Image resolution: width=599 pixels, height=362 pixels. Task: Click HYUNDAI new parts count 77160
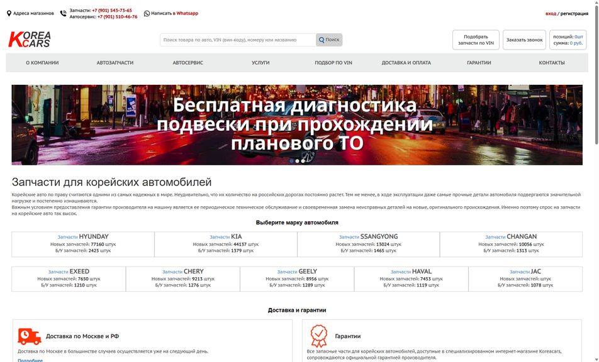pyautogui.click(x=98, y=244)
